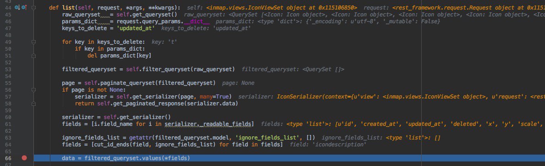
Task: Collapse the 'def list' method fold marker
Action: [34, 7]
